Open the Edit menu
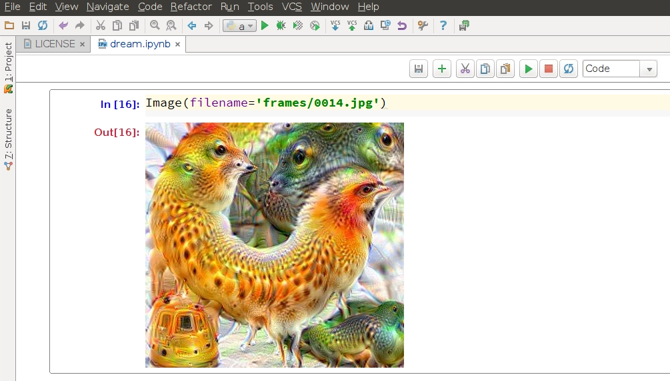The image size is (670, 381). 37,7
